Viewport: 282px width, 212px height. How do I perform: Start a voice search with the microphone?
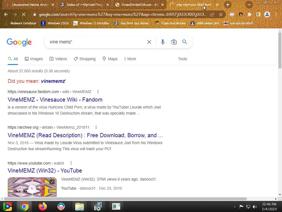click(162, 42)
